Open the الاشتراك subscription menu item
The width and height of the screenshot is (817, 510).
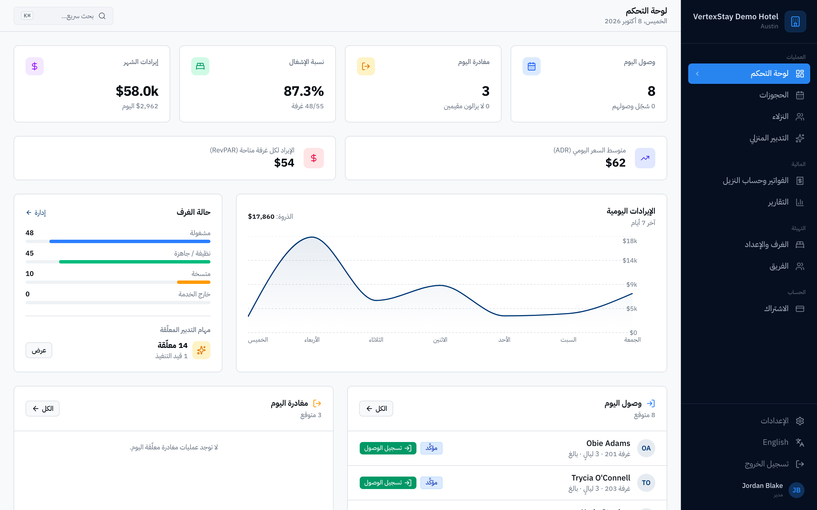click(749, 309)
